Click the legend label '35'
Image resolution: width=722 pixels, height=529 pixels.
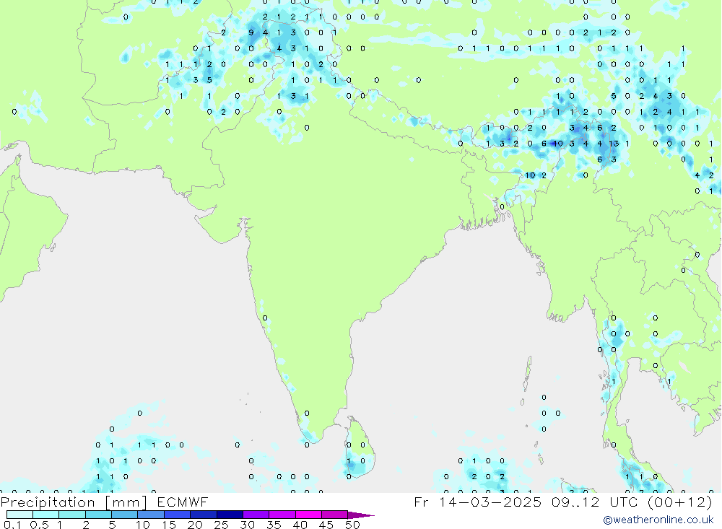(x=274, y=525)
